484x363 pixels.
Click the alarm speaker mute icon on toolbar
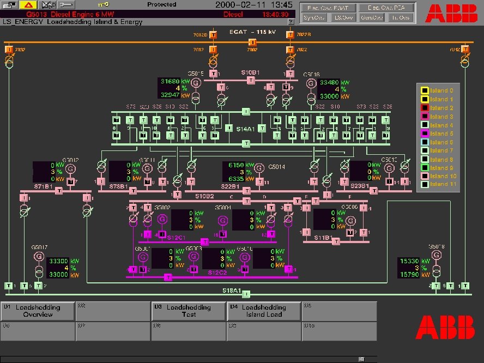click(x=47, y=4)
